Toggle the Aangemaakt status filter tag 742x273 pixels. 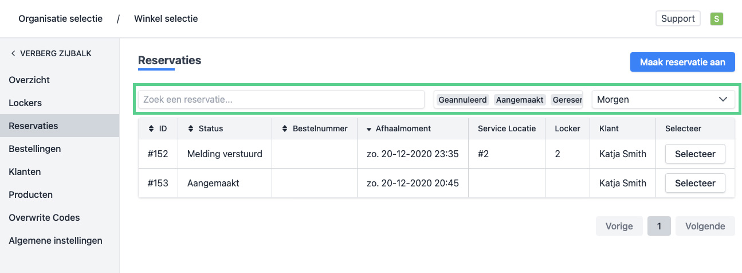520,100
